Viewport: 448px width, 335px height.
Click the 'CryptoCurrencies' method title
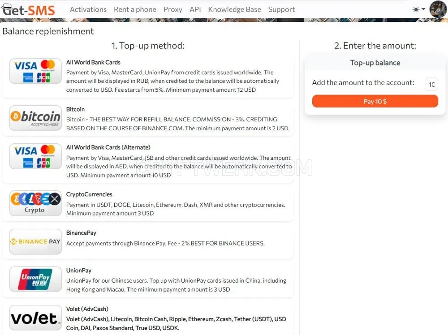point(89,194)
